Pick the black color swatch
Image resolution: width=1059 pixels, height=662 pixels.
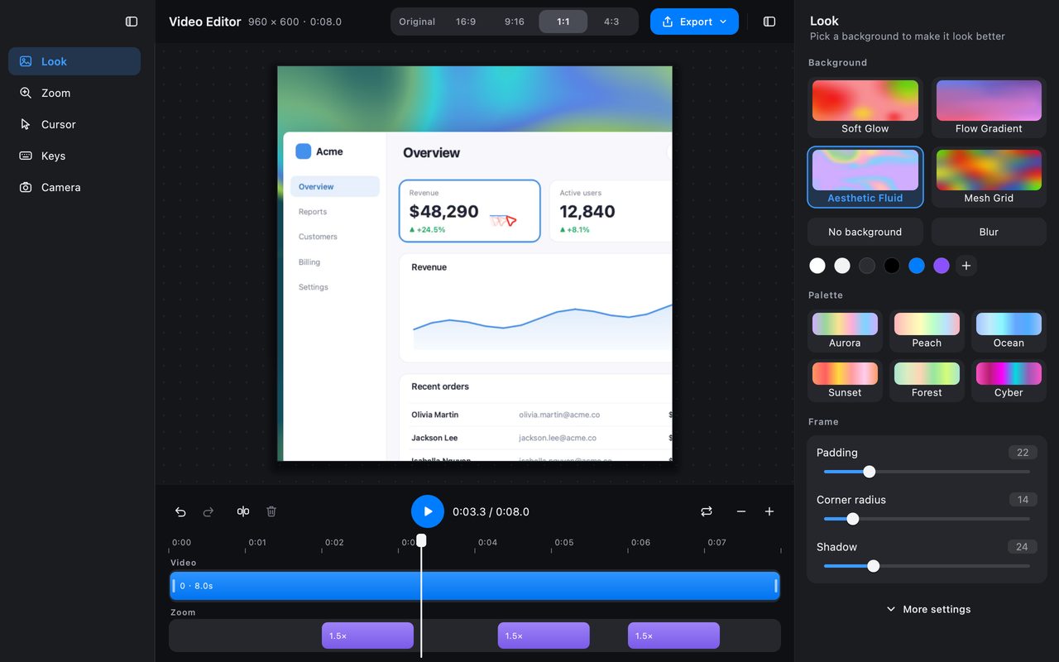[x=892, y=266]
